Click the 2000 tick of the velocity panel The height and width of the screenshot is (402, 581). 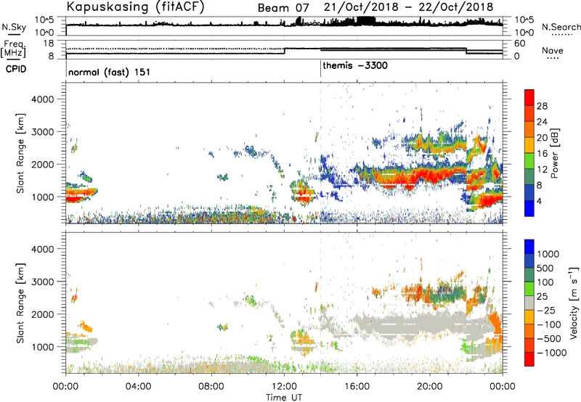42,314
